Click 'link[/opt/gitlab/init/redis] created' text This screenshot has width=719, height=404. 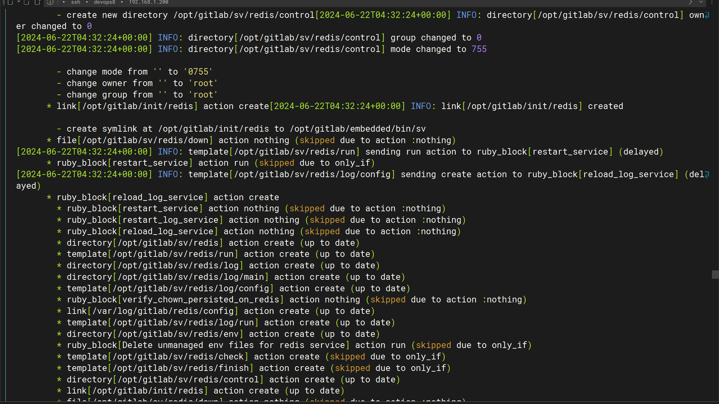pyautogui.click(x=532, y=106)
